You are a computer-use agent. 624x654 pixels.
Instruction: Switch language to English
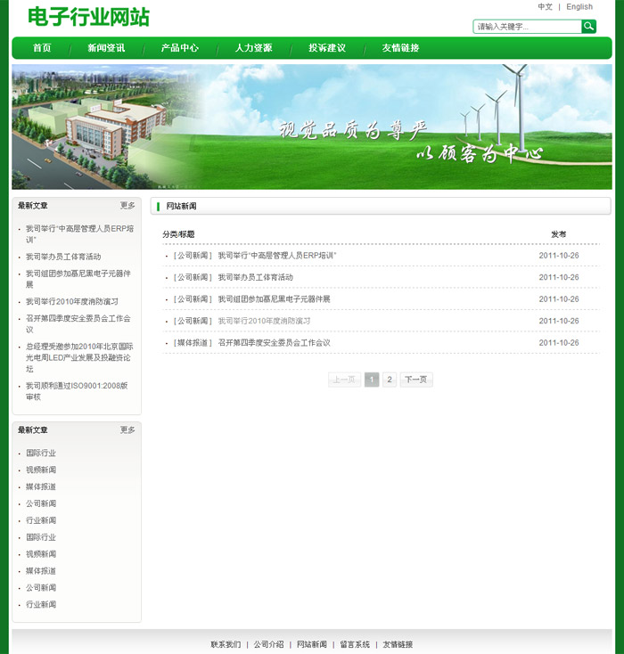tap(579, 7)
